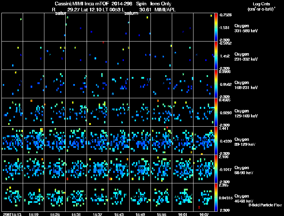Image resolution: width=284 pixels, height=216 pixels.
Task: Select the 231-332 keV panel at 15:25
Action: pos(55,56)
